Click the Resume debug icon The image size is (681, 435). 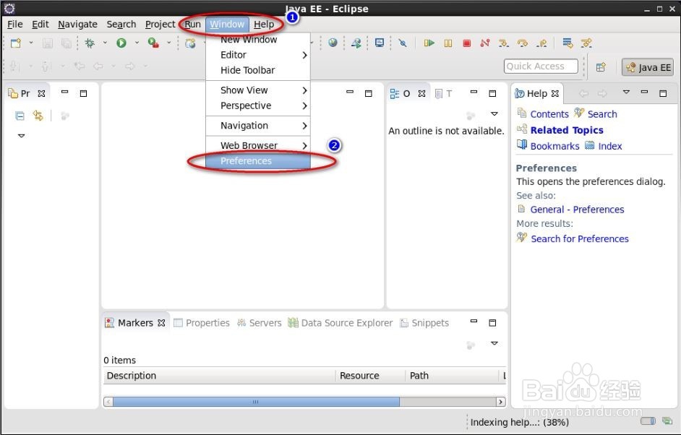(x=429, y=43)
